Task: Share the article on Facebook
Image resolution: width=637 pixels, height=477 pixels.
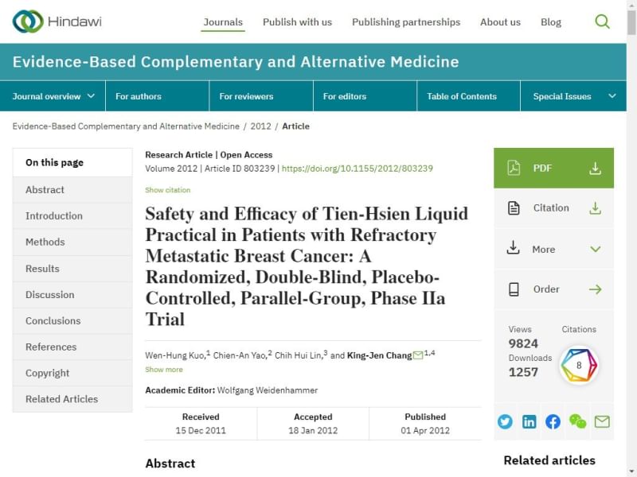Action: tap(553, 421)
